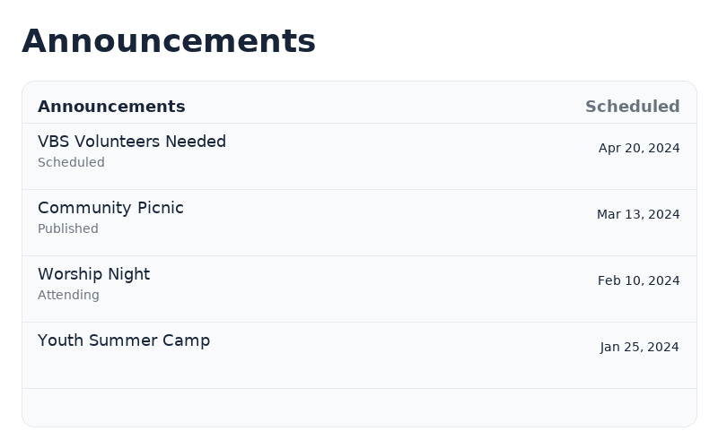Open the VBS Volunteers Needed announcement title
The height and width of the screenshot is (448, 718).
(132, 142)
